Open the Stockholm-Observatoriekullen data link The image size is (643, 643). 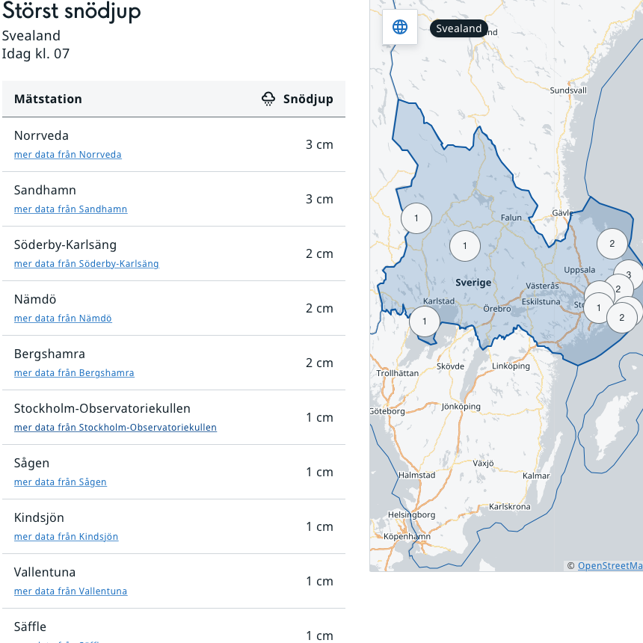pyautogui.click(x=115, y=428)
